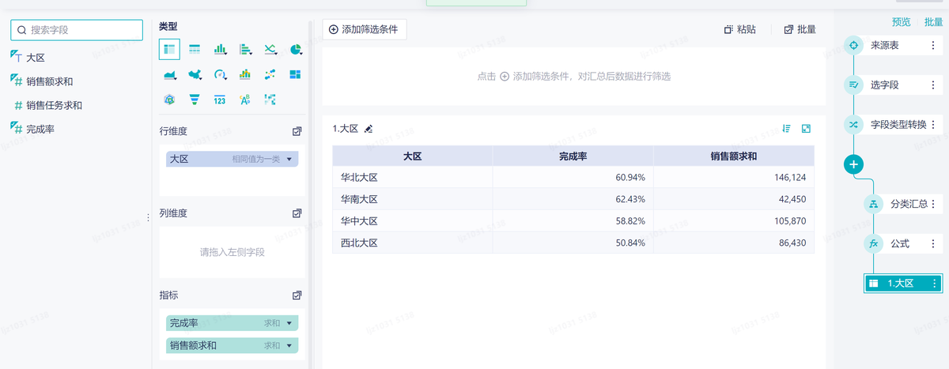Click the 大区 column header

point(412,156)
